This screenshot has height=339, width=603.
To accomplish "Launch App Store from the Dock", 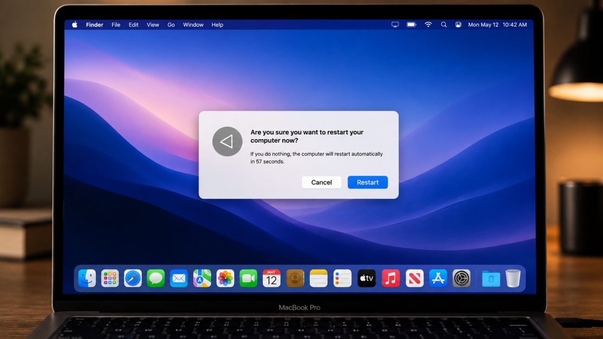I will (438, 278).
